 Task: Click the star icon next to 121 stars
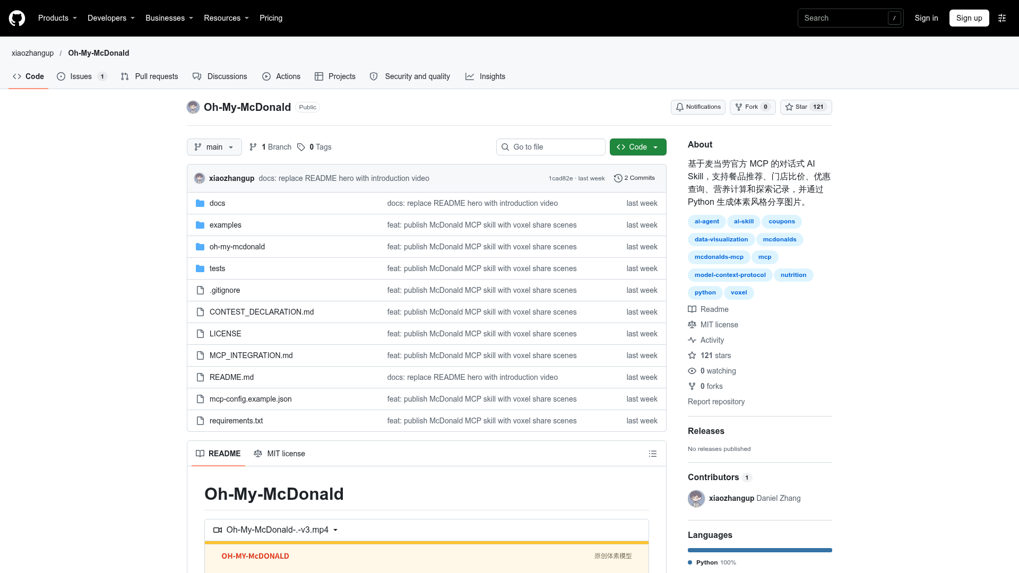pyautogui.click(x=692, y=355)
